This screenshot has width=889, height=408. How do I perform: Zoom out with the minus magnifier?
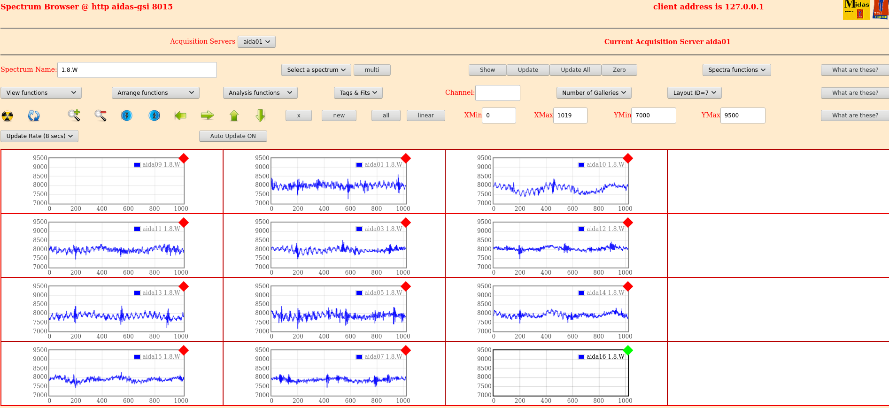click(100, 115)
